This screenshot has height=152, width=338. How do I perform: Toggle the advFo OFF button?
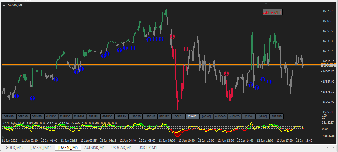pos(272,12)
